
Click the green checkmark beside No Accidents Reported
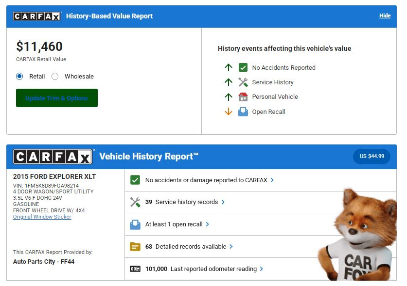pos(243,68)
